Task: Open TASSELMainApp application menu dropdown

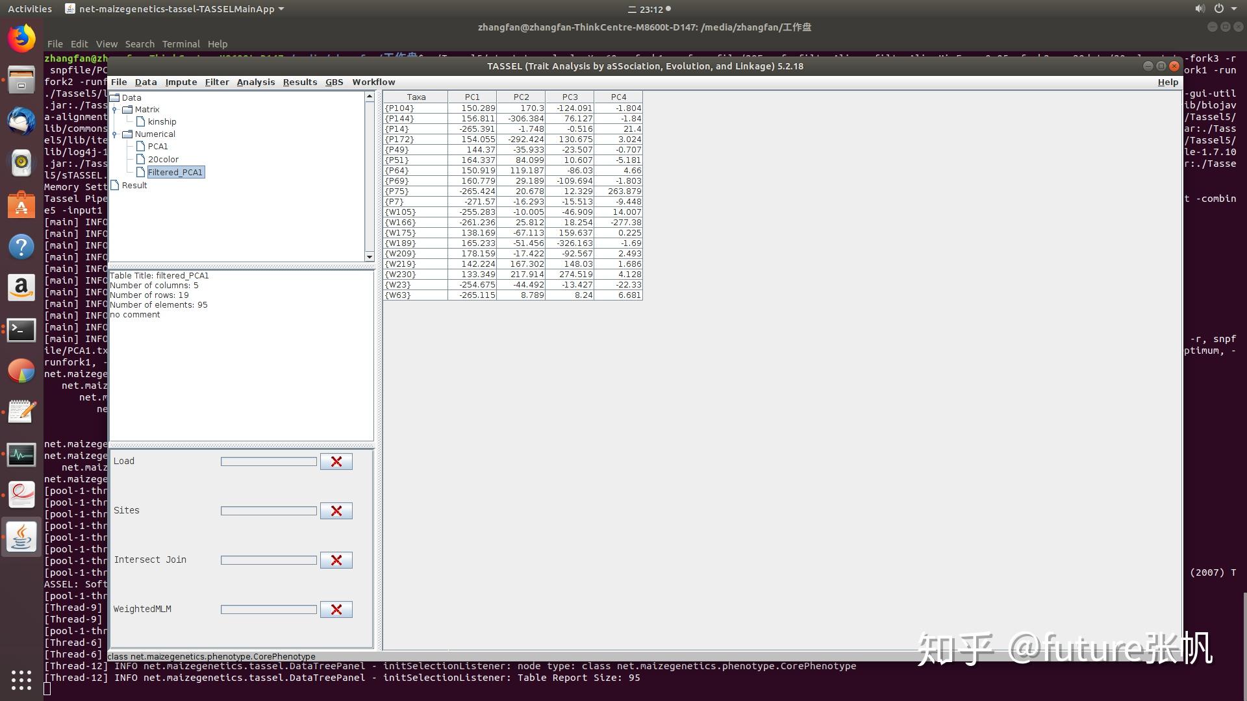Action: (175, 9)
